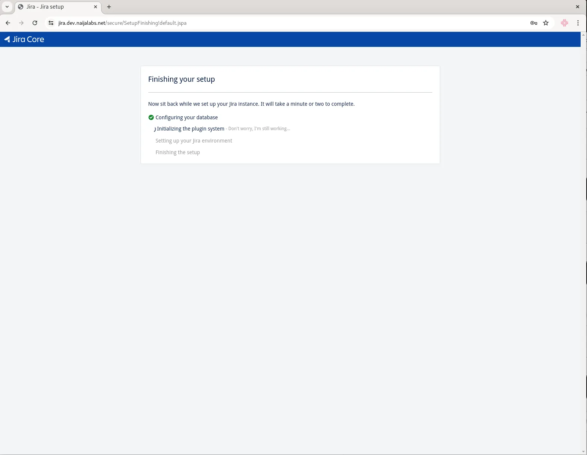Bookmark this page with the star icon
This screenshot has width=587, height=455.
click(x=546, y=23)
